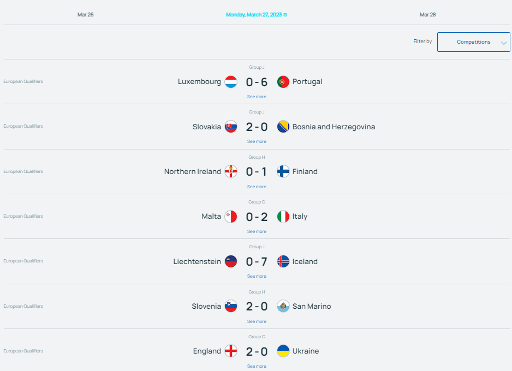
Task: Open See more under Luxembourg vs Portugal
Action: tap(257, 97)
